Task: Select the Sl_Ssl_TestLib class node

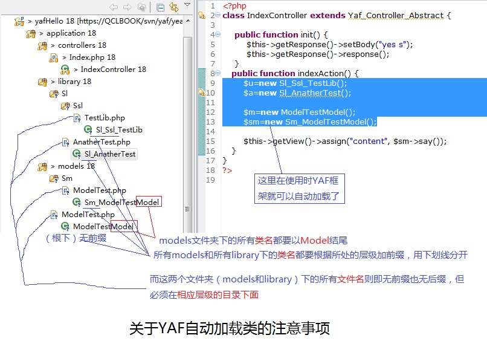Action: pyautogui.click(x=119, y=130)
